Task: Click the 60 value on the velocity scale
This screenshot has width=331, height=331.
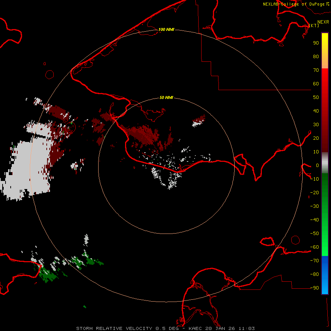Action: (x=316, y=83)
